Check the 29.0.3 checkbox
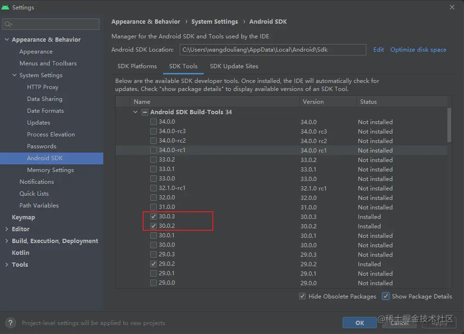464x334 pixels. 153,254
